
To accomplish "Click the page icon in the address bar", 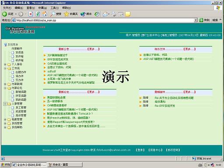I will 14,20.
